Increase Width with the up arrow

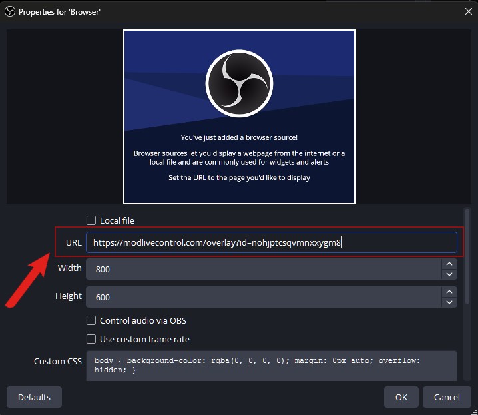pyautogui.click(x=449, y=264)
